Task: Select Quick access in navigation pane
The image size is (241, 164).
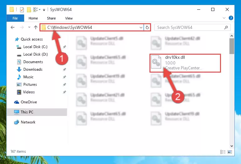Action: (29, 39)
